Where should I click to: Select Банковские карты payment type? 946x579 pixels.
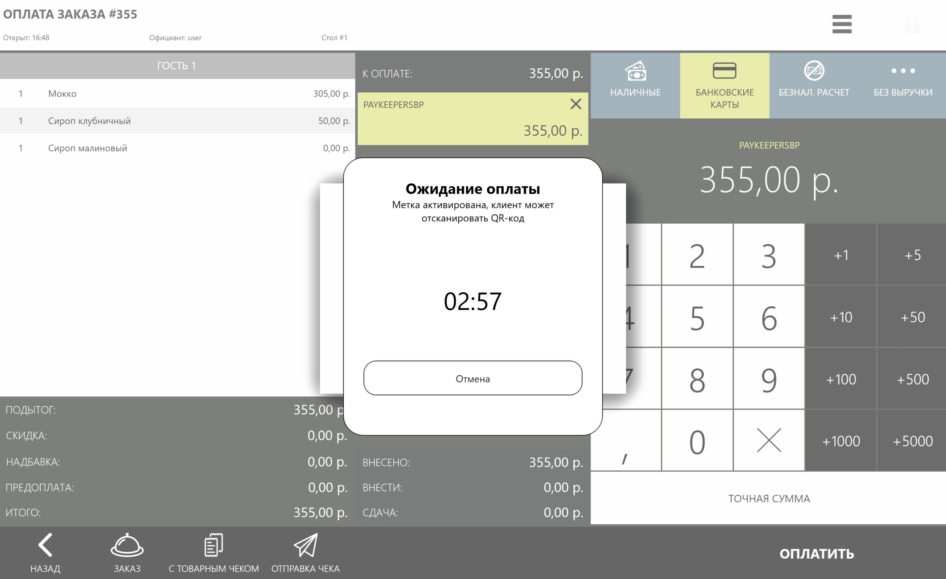click(725, 85)
